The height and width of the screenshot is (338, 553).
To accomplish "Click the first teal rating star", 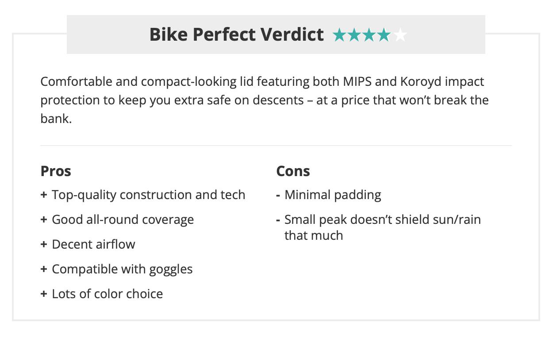I will (x=340, y=35).
